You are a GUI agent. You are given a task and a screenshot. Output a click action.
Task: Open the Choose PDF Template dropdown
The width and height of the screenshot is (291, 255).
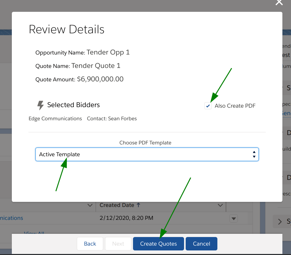(x=147, y=154)
